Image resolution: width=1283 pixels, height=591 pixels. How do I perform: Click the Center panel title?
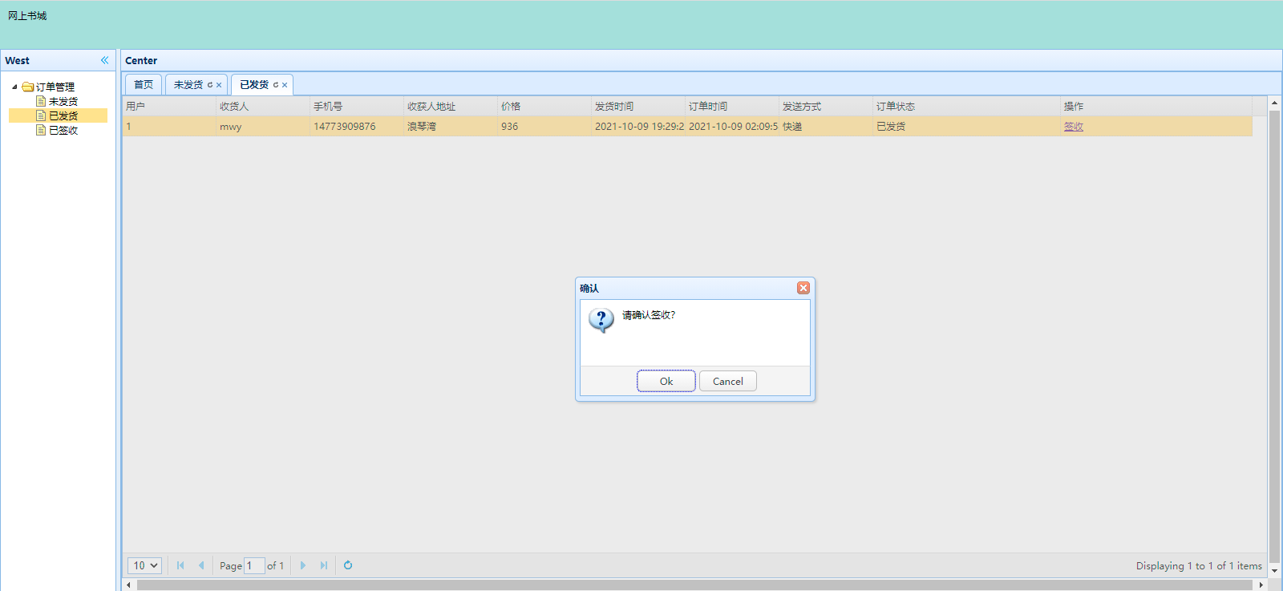[141, 61]
